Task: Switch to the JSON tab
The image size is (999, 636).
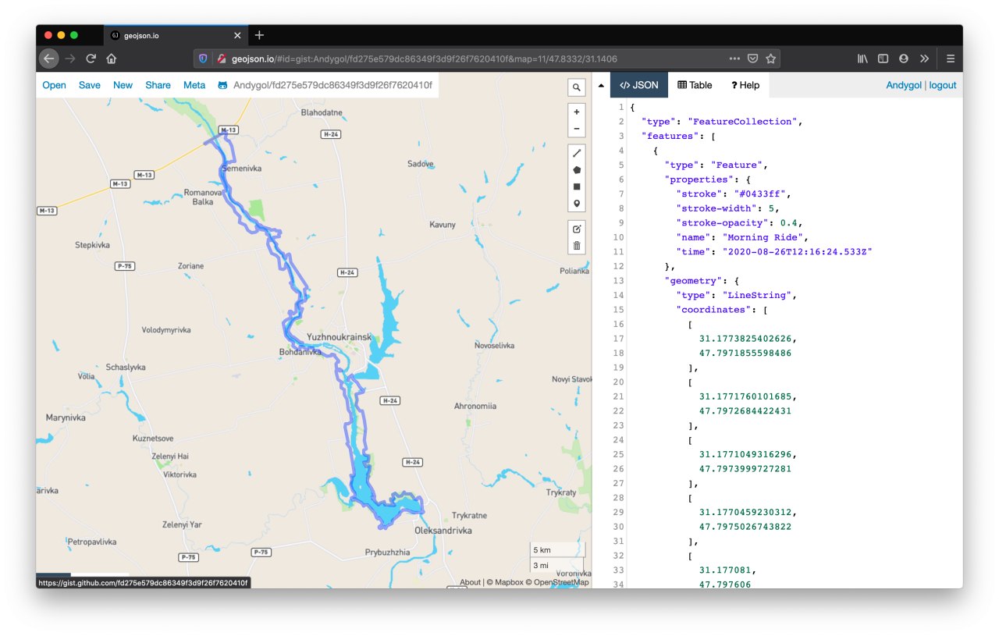Action: (x=638, y=85)
